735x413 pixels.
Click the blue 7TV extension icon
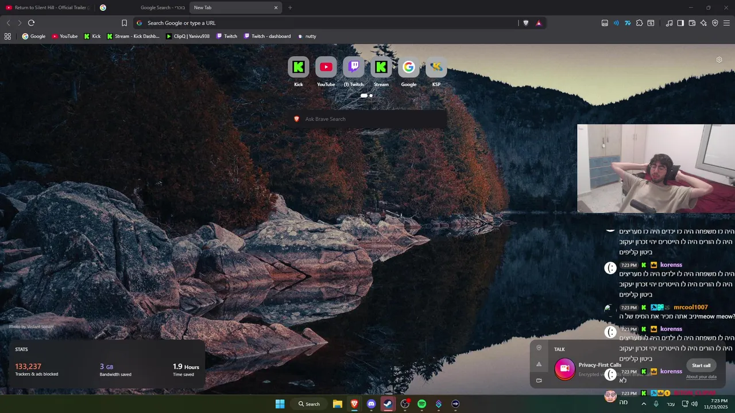click(628, 23)
